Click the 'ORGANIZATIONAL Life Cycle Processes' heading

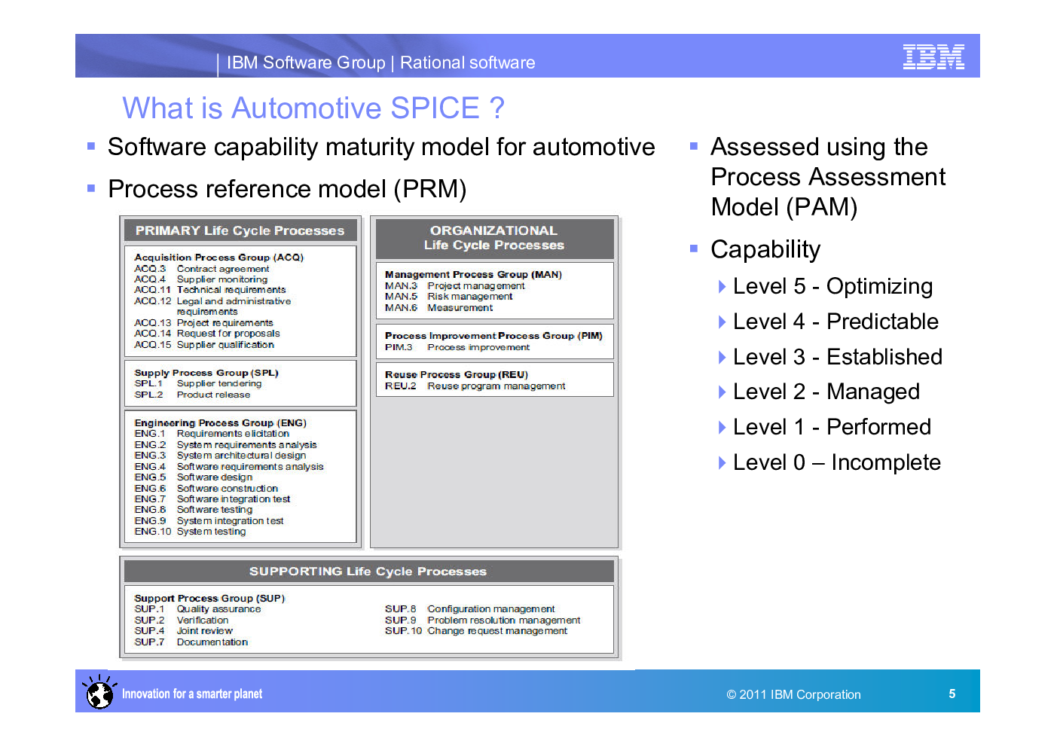click(x=494, y=238)
